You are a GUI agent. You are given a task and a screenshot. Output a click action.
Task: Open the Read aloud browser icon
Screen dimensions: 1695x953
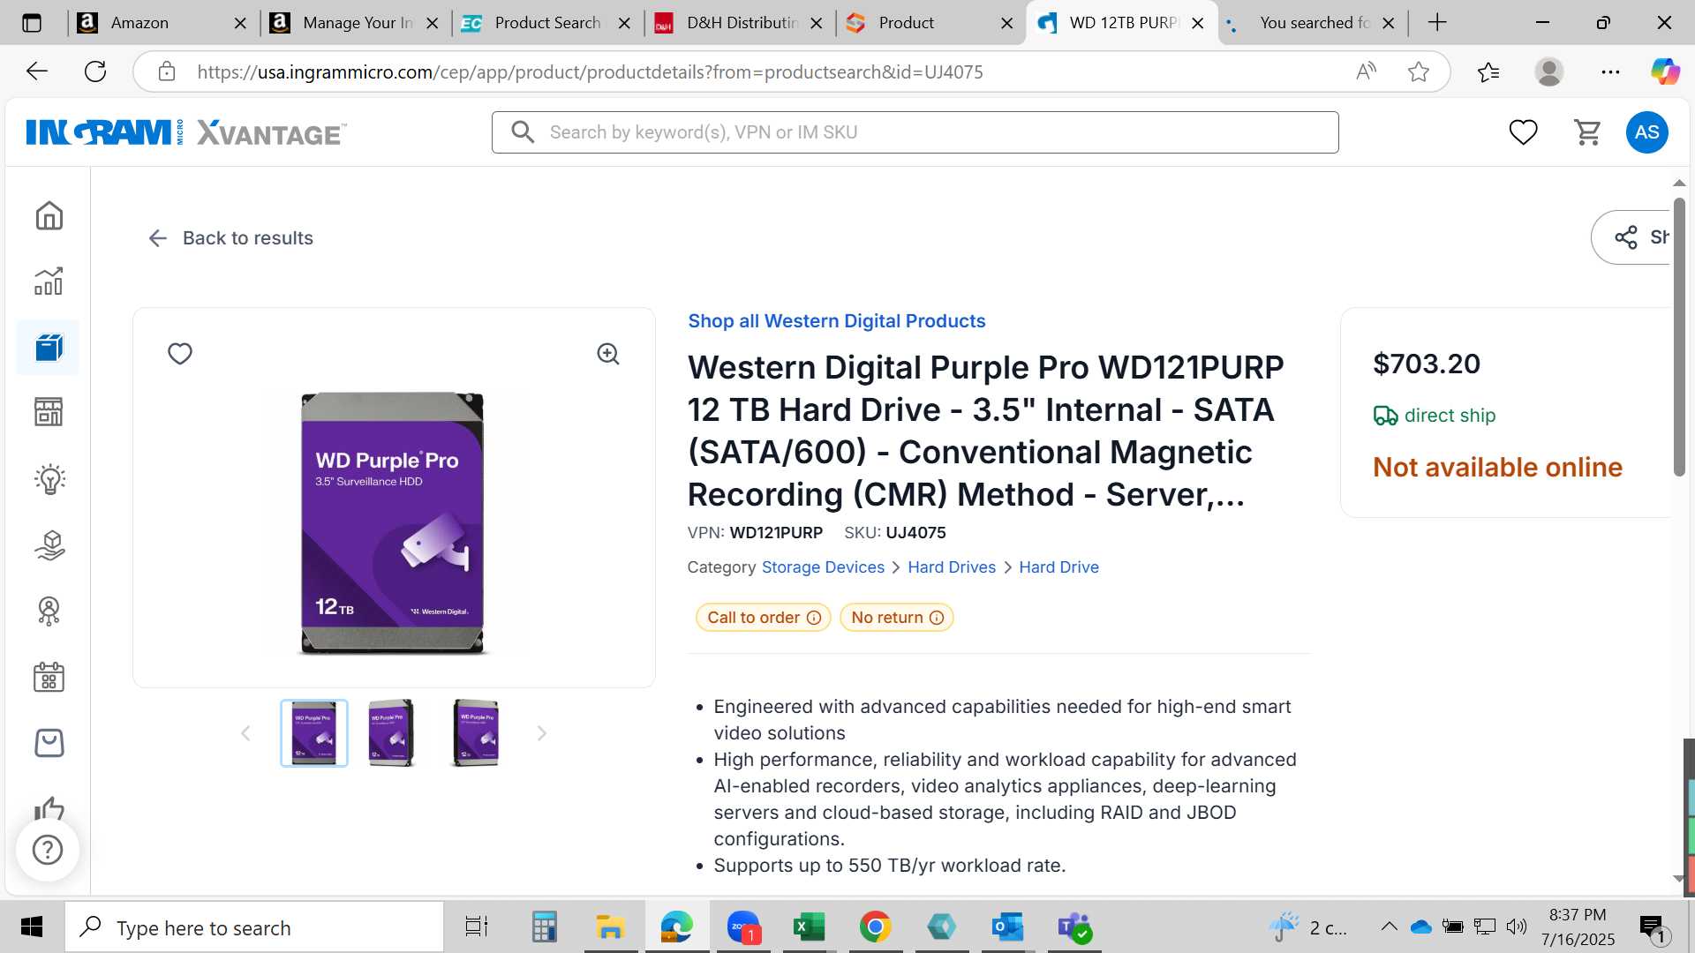pyautogui.click(x=1366, y=71)
